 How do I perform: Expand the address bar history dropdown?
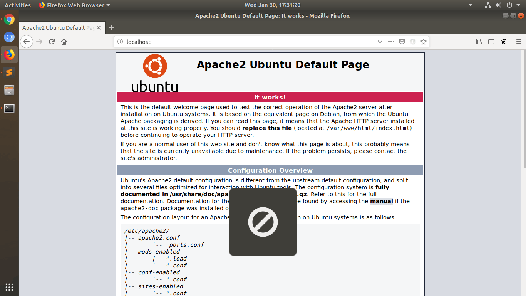click(380, 42)
